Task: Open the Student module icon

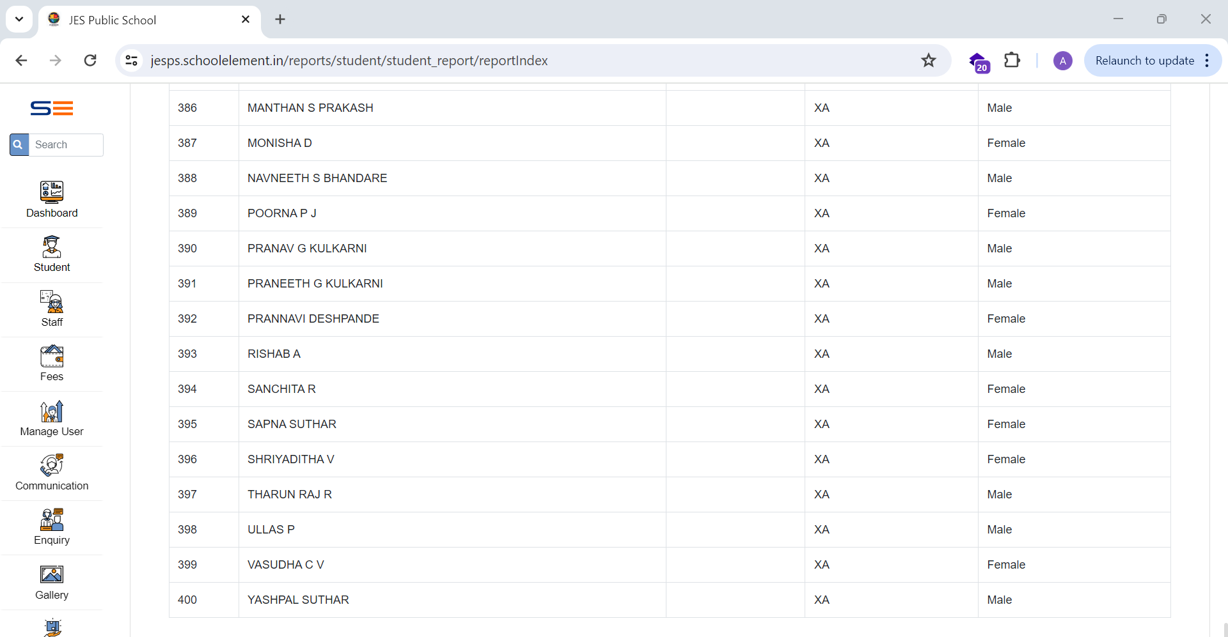Action: [52, 247]
